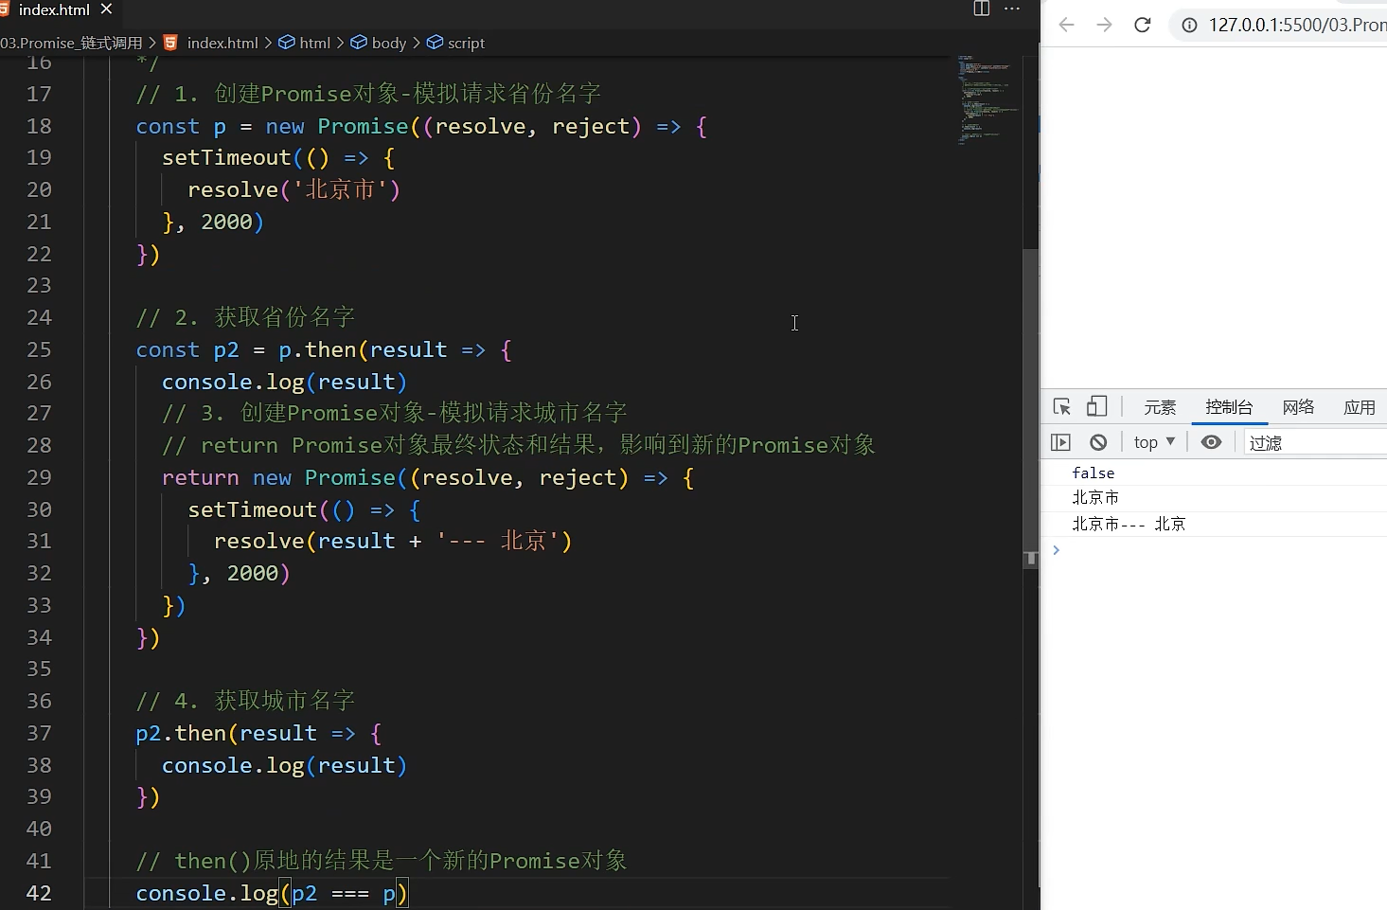
Task: Create a live expression with the eye icon
Action: (x=1212, y=441)
